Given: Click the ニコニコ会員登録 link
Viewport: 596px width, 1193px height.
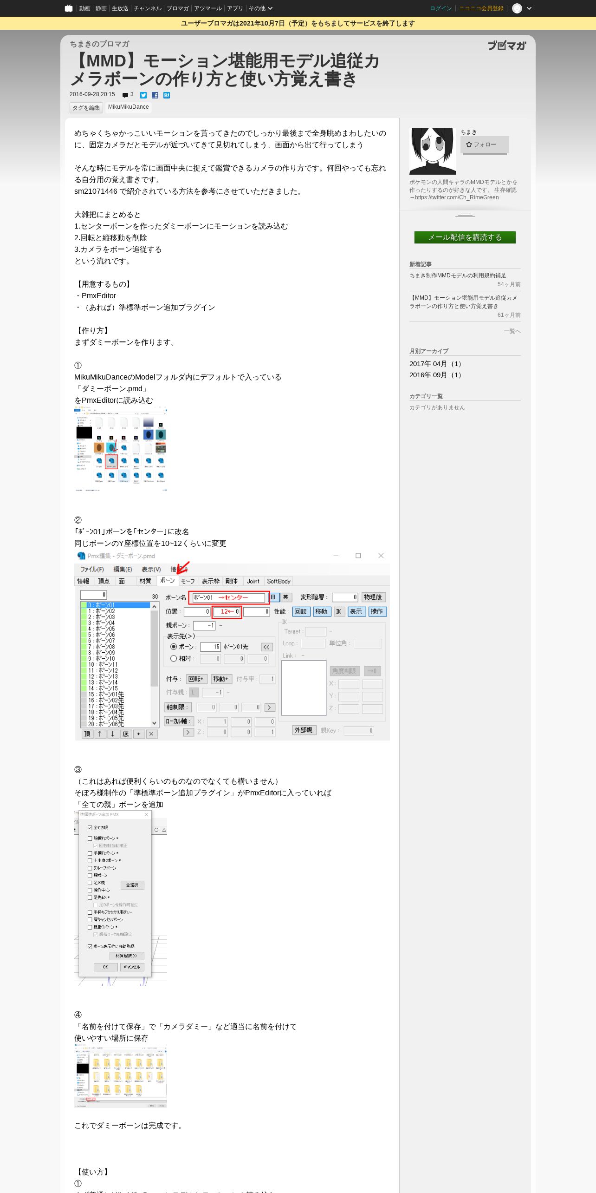Looking at the screenshot, I should (481, 8).
